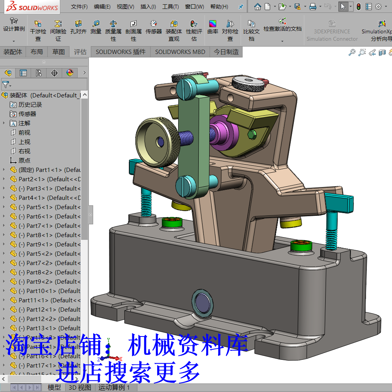Expand the (固定) Part1<1> tree node
This screenshot has width=392, height=392.
3,170
